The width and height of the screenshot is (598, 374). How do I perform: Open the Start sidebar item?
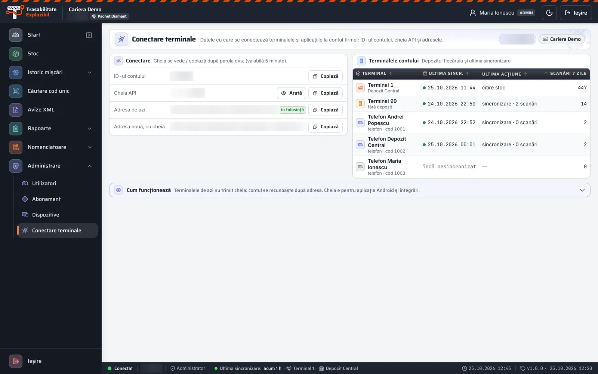click(x=50, y=35)
